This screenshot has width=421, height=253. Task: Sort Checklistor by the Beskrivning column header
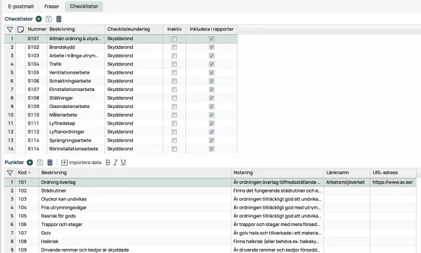click(x=76, y=29)
